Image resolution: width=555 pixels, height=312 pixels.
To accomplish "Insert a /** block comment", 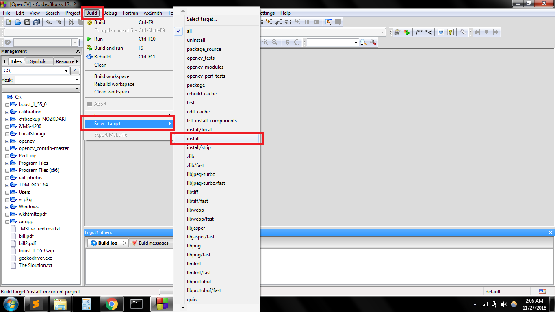I will pyautogui.click(x=419, y=32).
